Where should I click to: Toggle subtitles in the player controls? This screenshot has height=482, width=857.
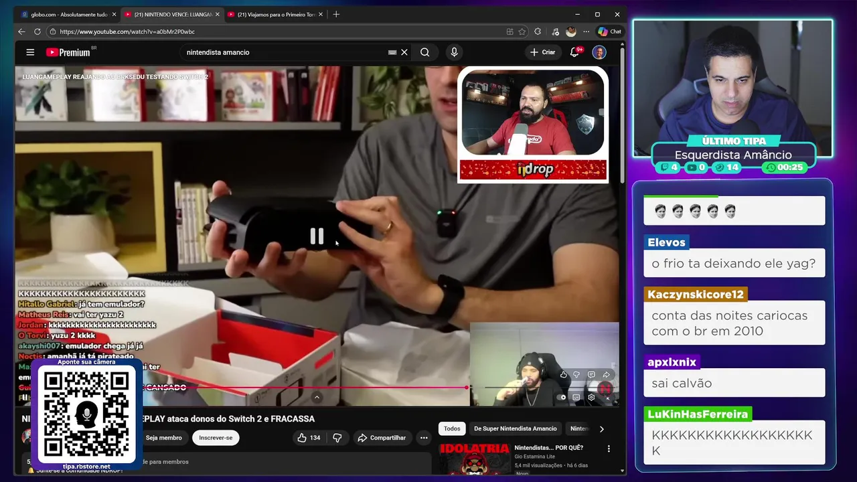point(576,397)
